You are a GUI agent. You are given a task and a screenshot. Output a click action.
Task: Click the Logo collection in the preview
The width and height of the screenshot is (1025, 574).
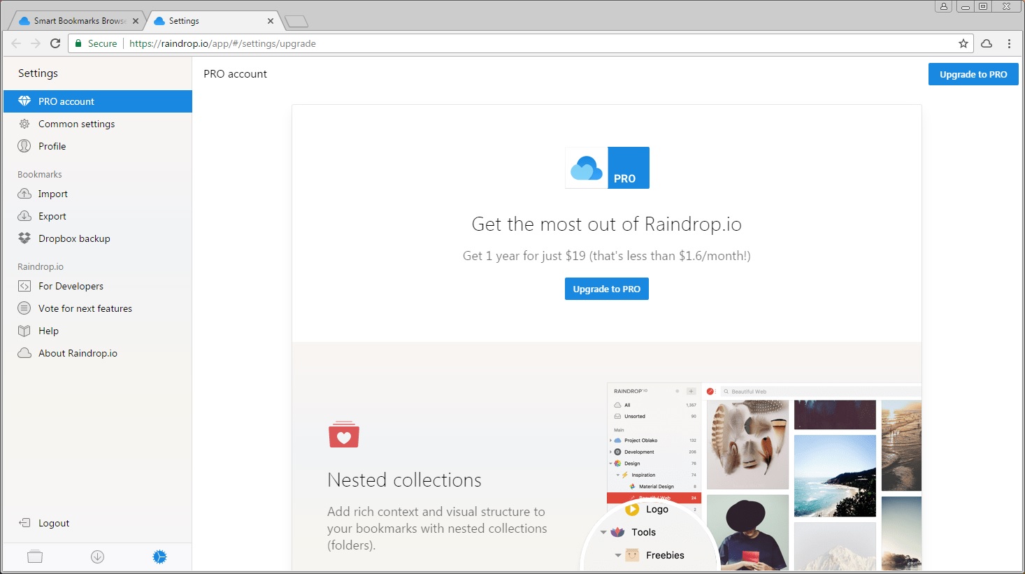[648, 509]
